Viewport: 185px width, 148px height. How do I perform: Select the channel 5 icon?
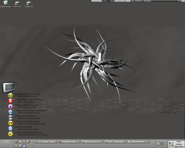tap(10, 106)
